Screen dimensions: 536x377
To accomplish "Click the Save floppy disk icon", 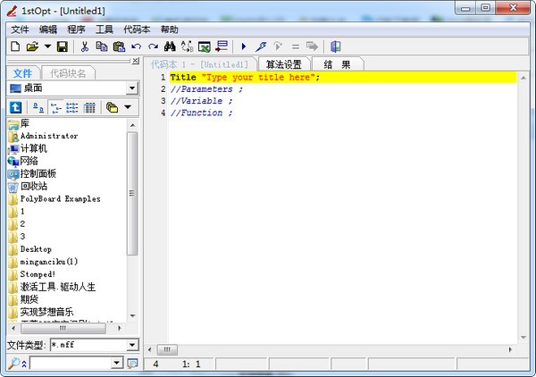I will click(63, 46).
